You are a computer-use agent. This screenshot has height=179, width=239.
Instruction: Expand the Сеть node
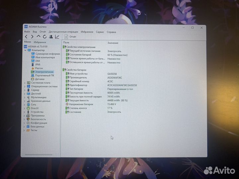(24, 105)
